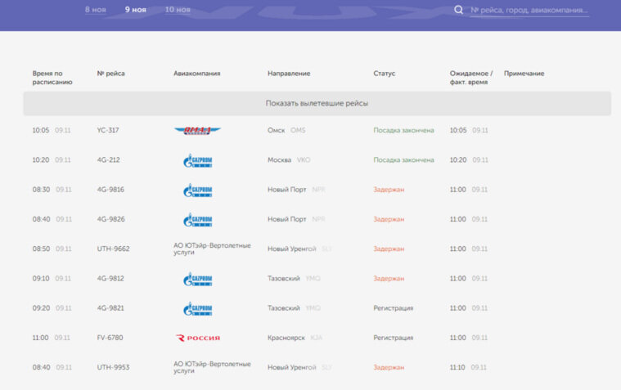This screenshot has width=621, height=390.
Task: Open flight UTH-9662 row
Action: click(x=317, y=249)
